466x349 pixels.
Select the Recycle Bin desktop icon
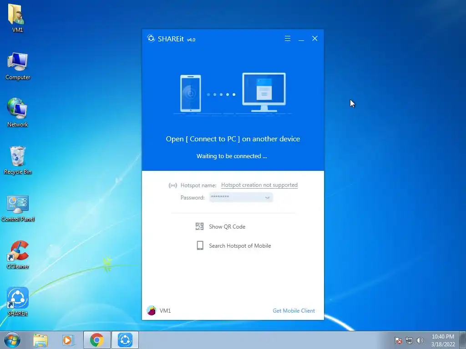pos(18,160)
